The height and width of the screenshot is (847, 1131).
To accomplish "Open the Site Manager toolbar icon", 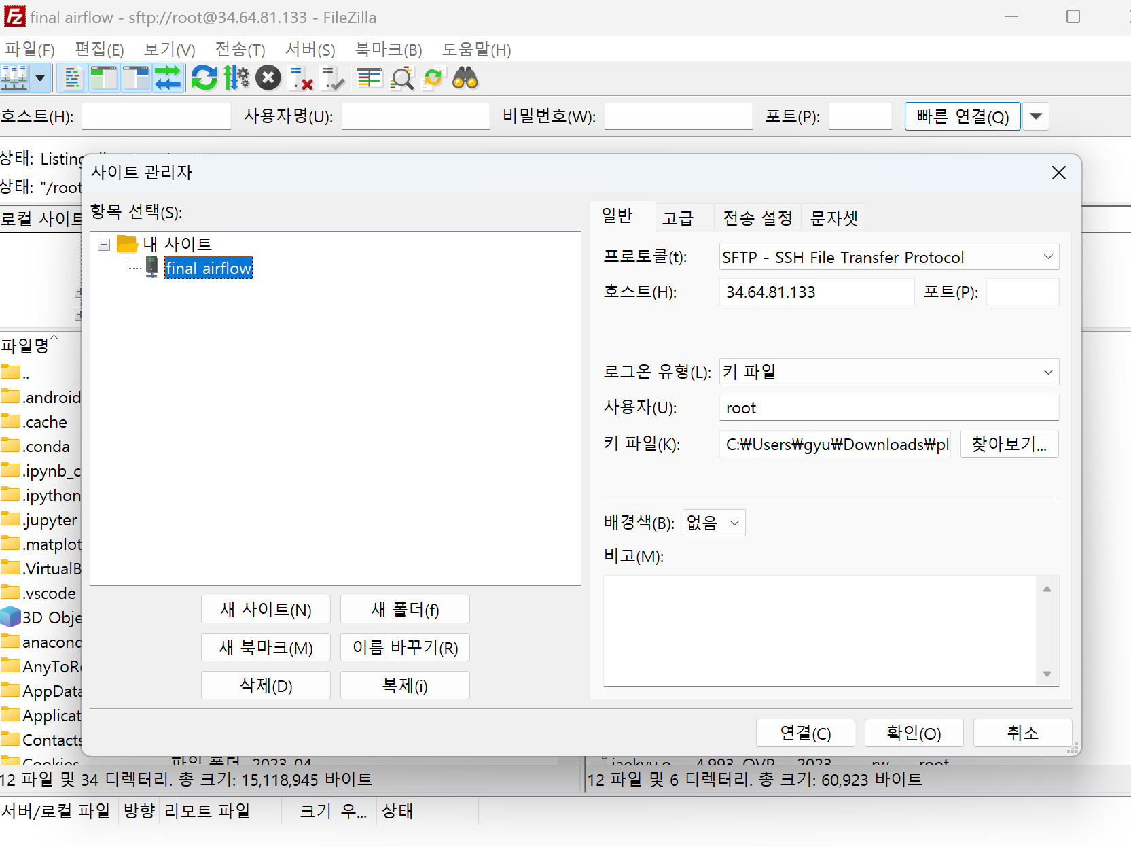I will pos(14,78).
